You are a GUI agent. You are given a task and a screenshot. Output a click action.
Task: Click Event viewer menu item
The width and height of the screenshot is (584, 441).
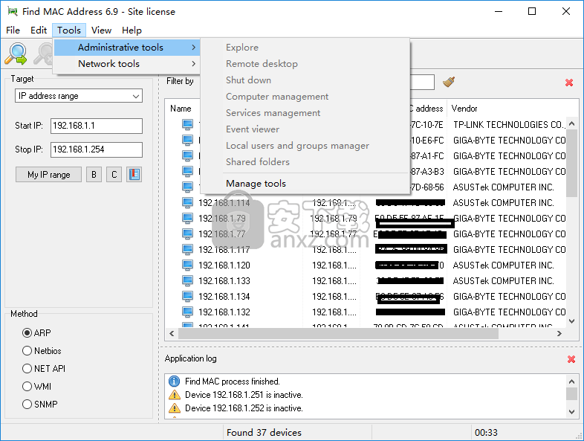click(x=253, y=129)
